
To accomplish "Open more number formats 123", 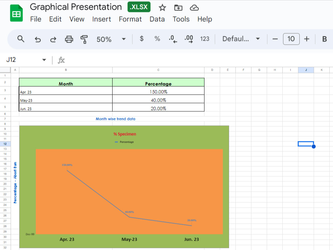I will click(x=204, y=39).
